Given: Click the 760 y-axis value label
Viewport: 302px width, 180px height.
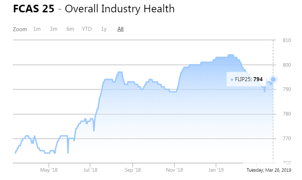Looking at the screenshot, I should [287, 163].
